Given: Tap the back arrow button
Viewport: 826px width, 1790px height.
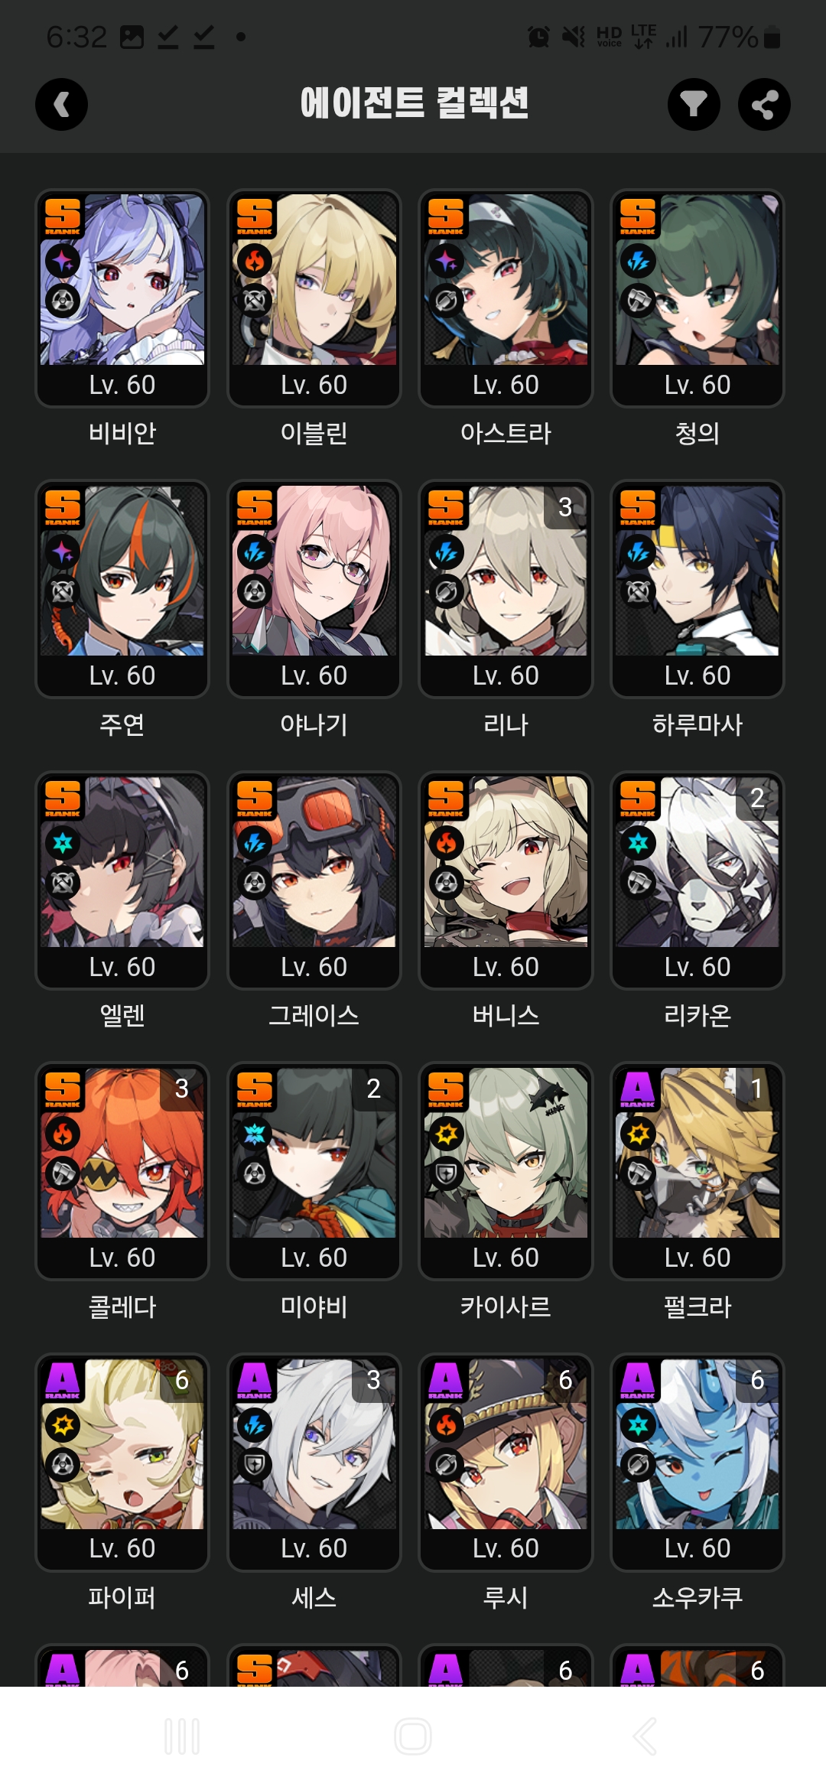Looking at the screenshot, I should 61,104.
